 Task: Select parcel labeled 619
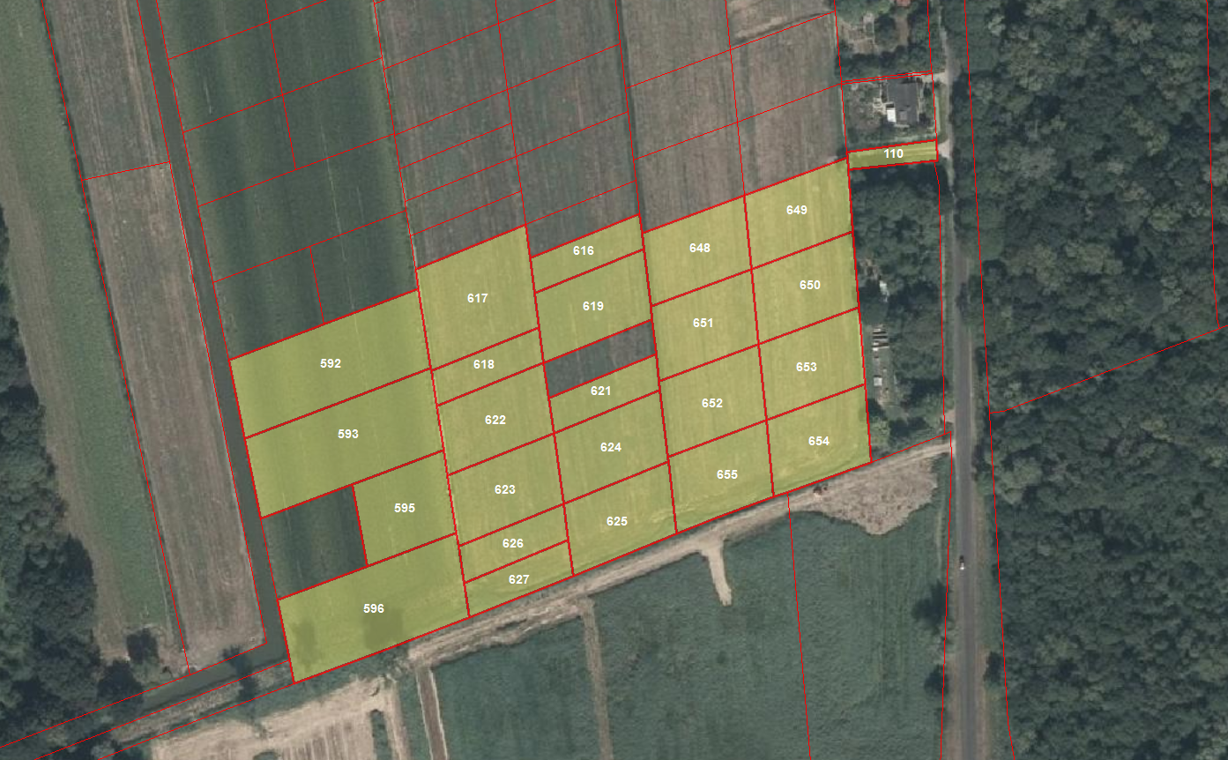coord(593,306)
